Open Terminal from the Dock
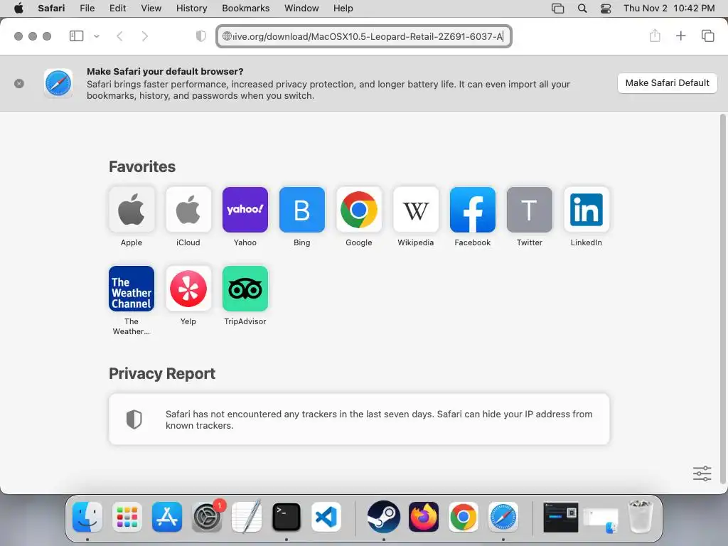This screenshot has width=728, height=546. point(287,517)
